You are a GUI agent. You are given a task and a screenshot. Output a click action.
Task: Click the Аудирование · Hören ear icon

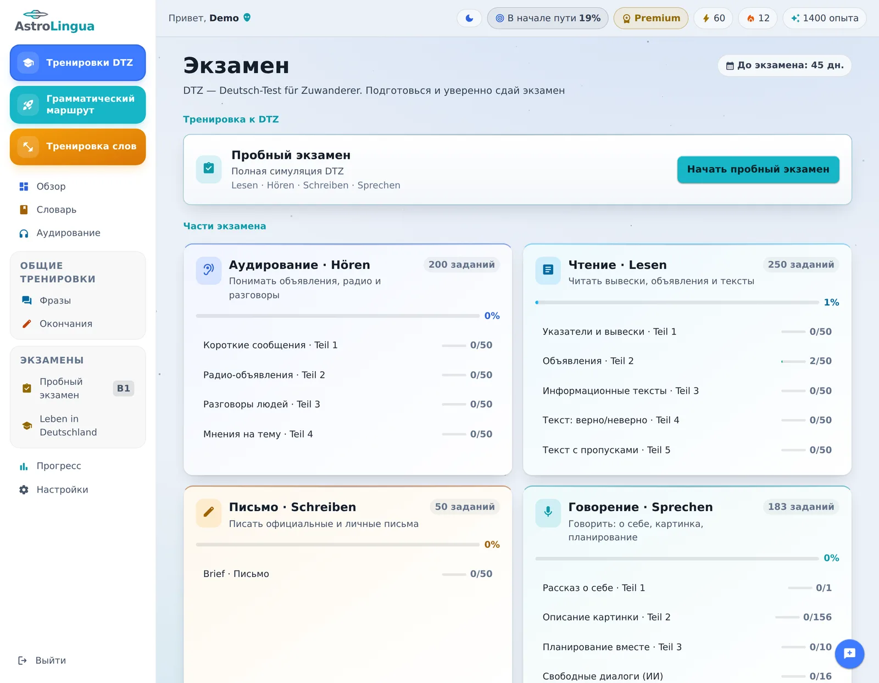pyautogui.click(x=209, y=270)
